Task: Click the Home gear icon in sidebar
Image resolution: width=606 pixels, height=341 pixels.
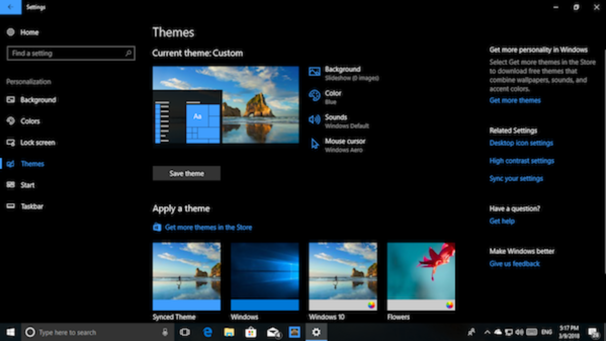Action: coord(11,32)
